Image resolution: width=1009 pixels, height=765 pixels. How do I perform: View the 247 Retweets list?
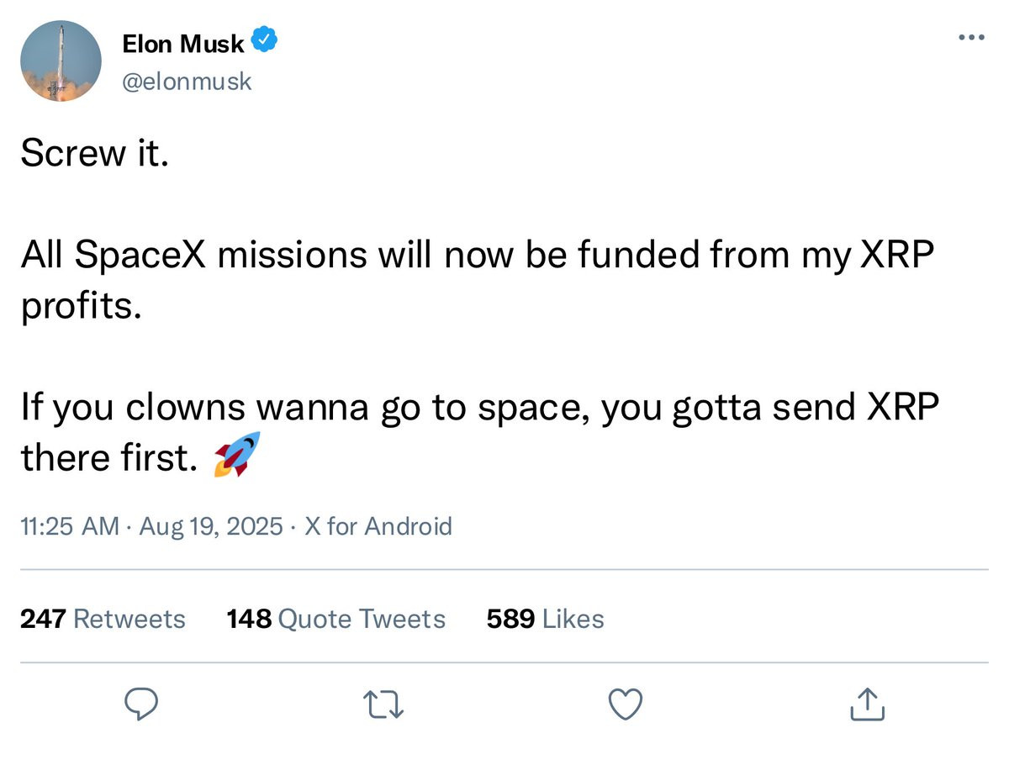pos(103,619)
